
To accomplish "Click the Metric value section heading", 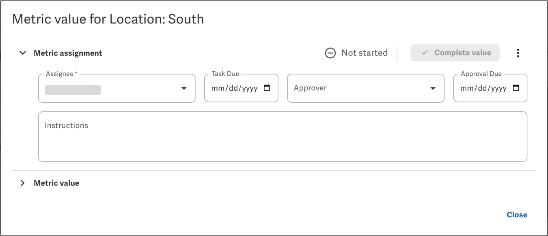I will [56, 183].
